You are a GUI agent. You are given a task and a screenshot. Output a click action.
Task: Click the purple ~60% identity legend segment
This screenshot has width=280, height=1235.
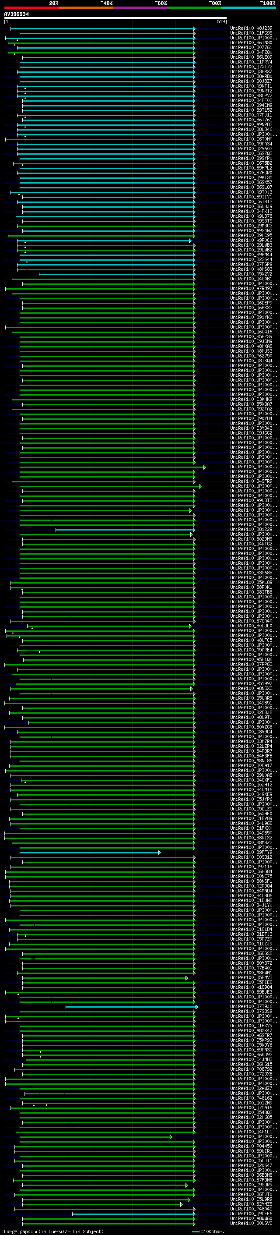tap(140, 8)
